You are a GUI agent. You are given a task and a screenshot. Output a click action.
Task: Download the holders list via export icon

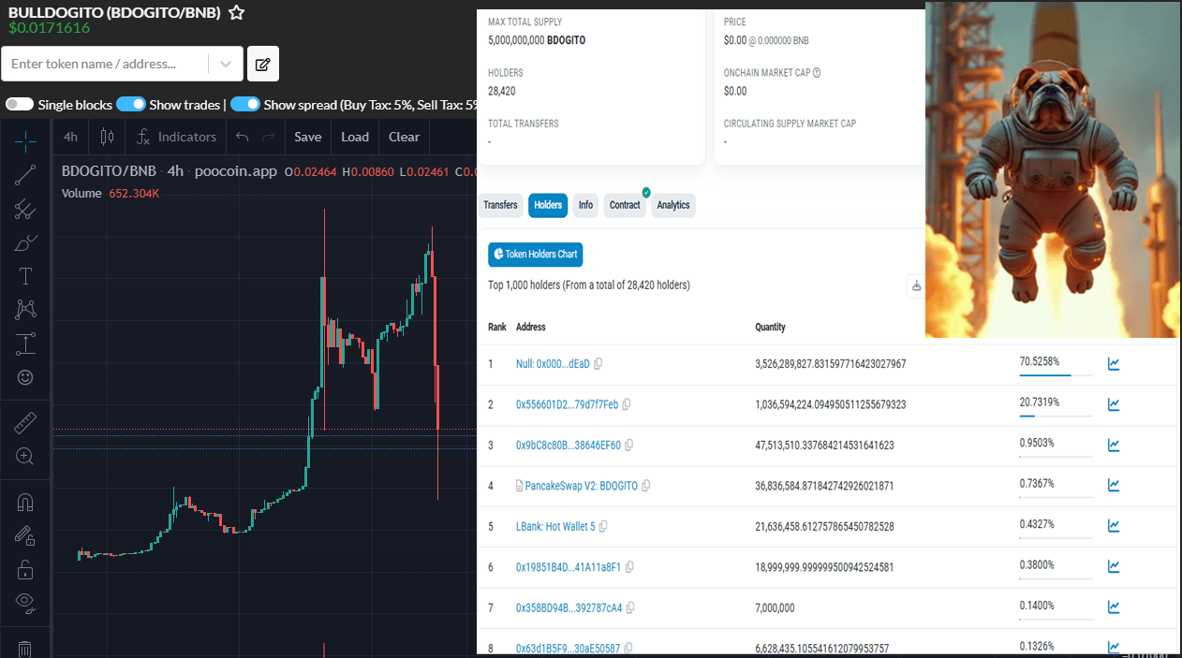[916, 285]
